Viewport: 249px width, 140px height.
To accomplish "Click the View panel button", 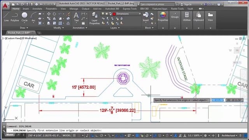I will 210,17.
